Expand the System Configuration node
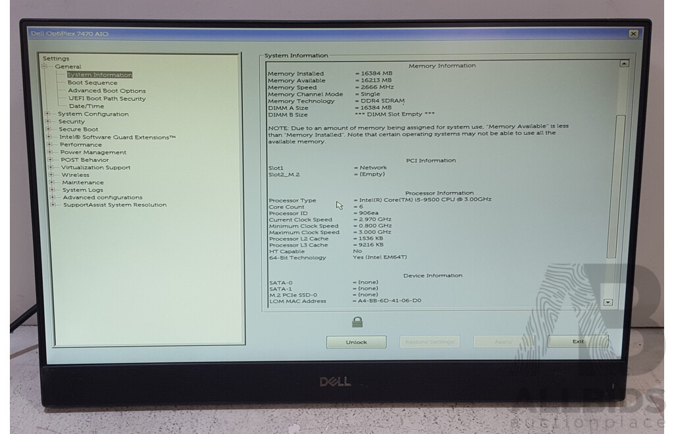 point(47,114)
